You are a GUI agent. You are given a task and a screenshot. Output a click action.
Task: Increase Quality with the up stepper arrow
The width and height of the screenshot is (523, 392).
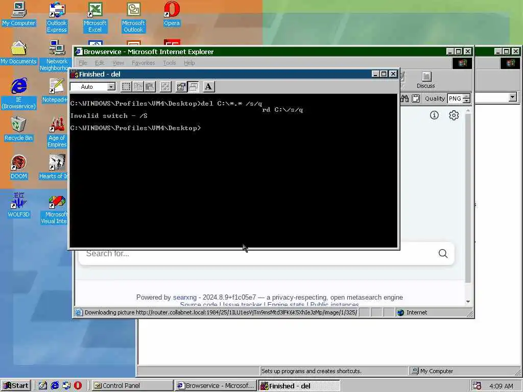click(467, 96)
